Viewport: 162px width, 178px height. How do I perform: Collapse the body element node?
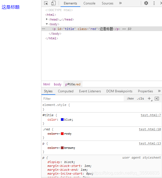coord(47,24)
